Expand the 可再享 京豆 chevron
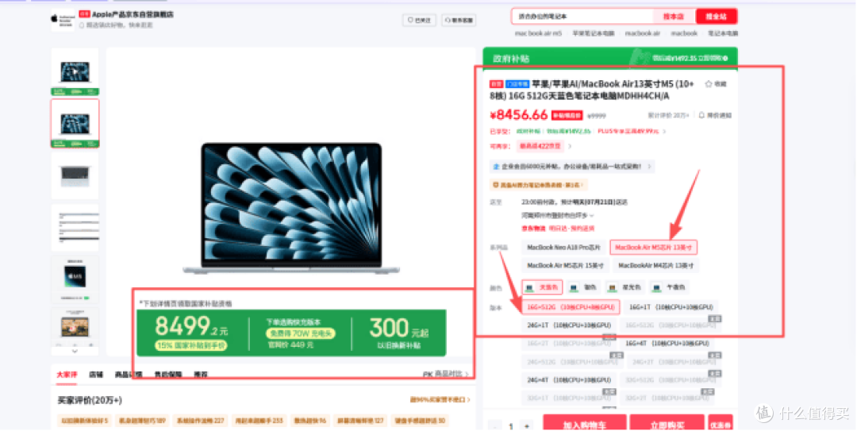Screen dimensions: 857x431 click(570, 146)
